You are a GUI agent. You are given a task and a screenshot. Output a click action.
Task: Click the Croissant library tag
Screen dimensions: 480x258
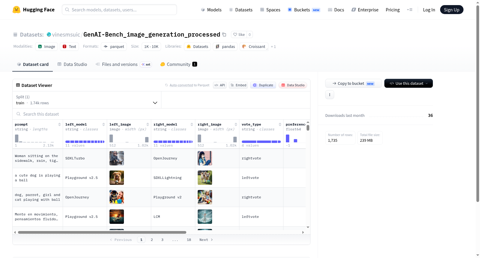tap(254, 46)
